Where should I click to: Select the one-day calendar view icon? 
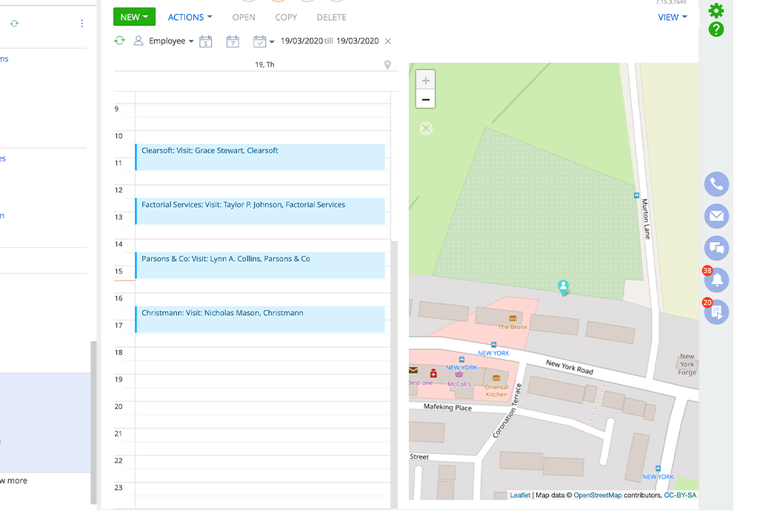coord(206,41)
